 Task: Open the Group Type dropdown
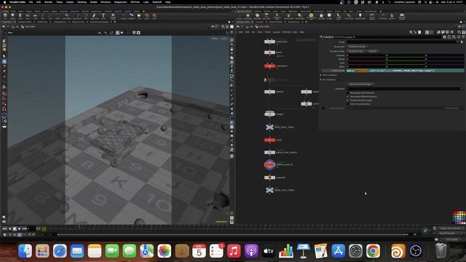pyautogui.click(x=358, y=47)
